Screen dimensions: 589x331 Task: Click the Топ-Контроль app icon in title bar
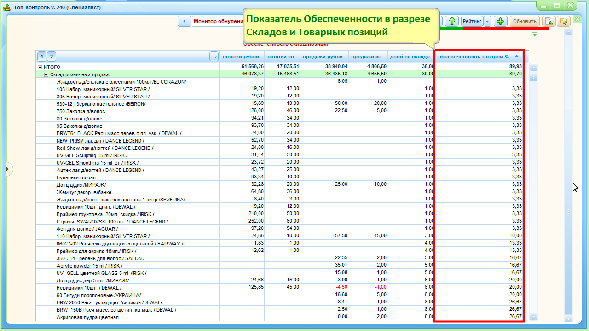pyautogui.click(x=7, y=7)
